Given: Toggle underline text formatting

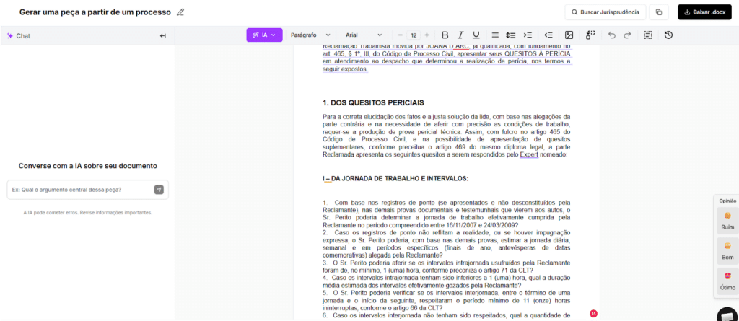Looking at the screenshot, I should pyautogui.click(x=476, y=35).
